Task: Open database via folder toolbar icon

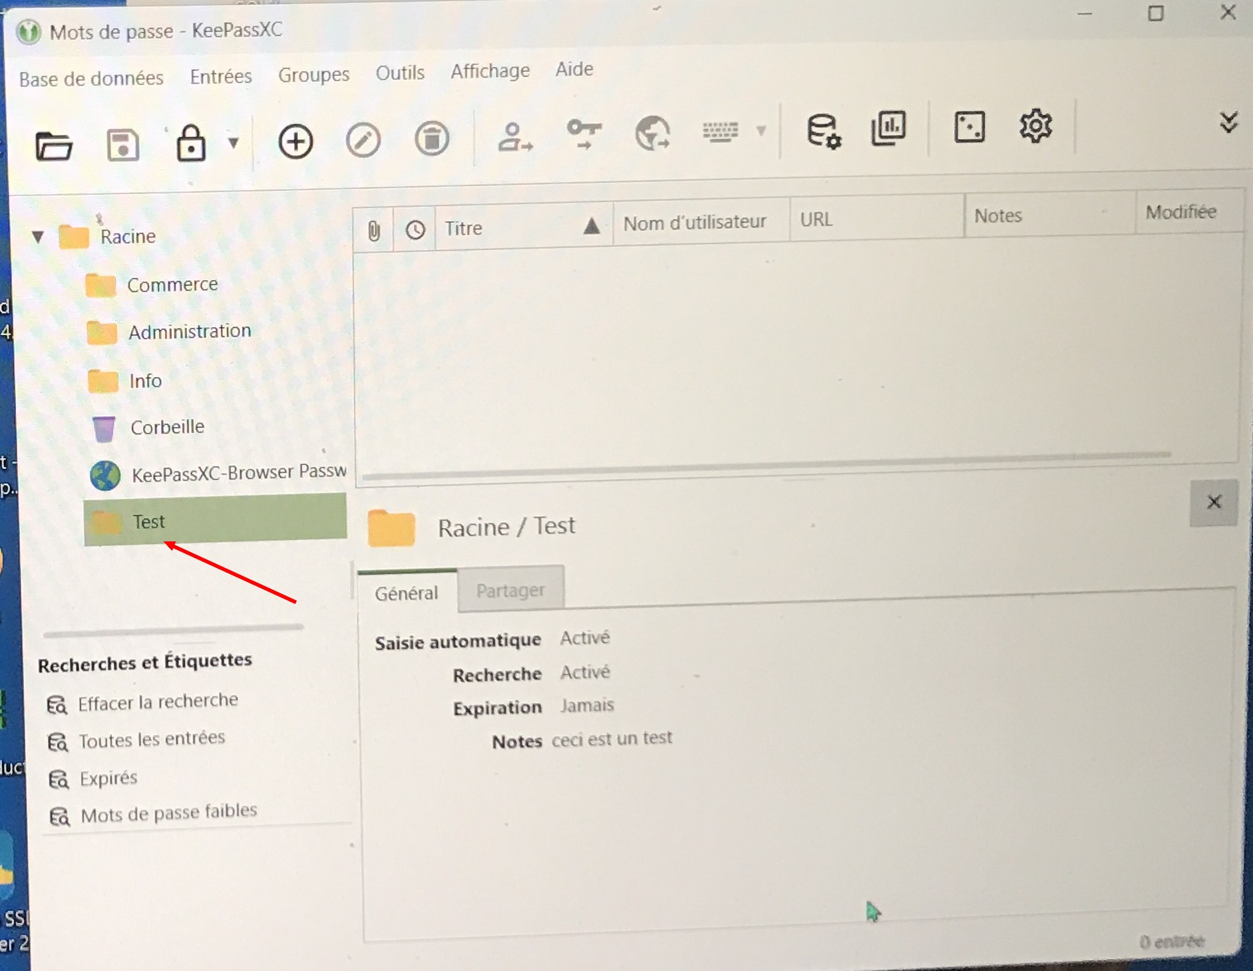Action: (54, 146)
